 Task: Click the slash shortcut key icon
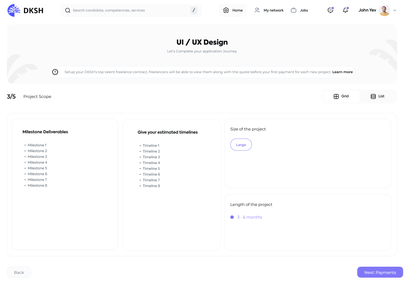[x=194, y=10]
